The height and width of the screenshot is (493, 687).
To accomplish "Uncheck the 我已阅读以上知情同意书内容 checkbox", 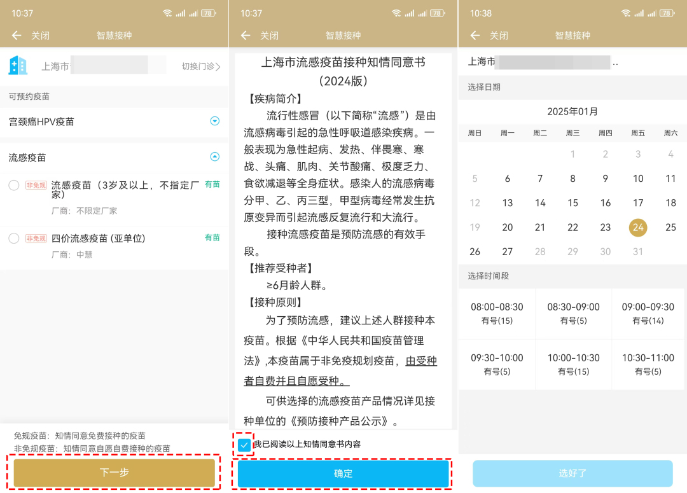I will pos(244,445).
